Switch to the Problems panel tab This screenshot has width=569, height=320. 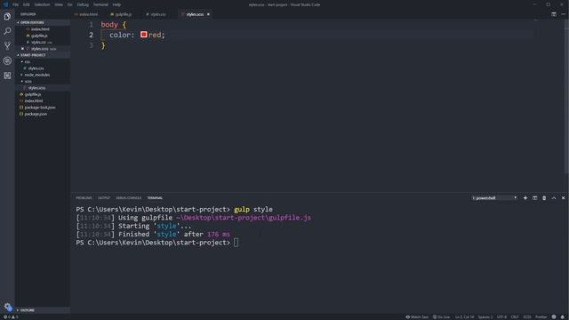pyautogui.click(x=84, y=198)
